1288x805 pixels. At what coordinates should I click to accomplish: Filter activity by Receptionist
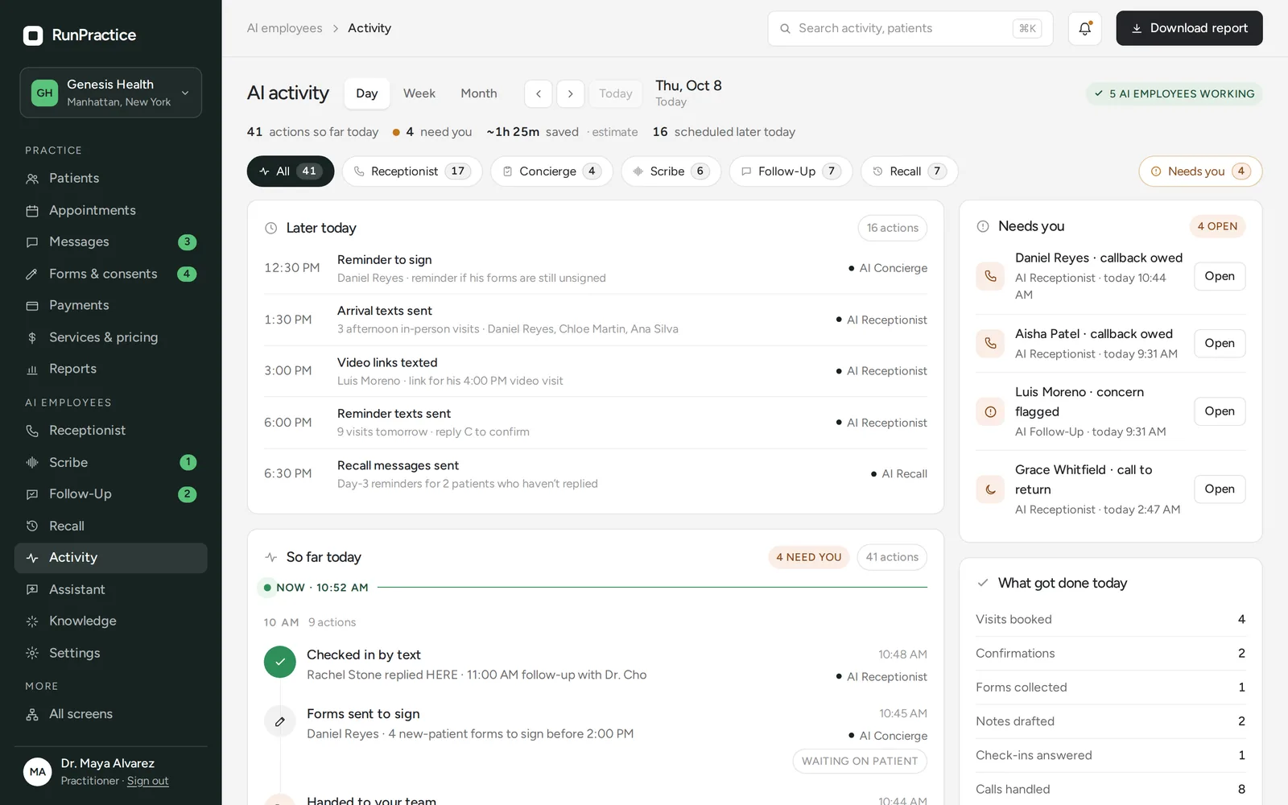[412, 171]
